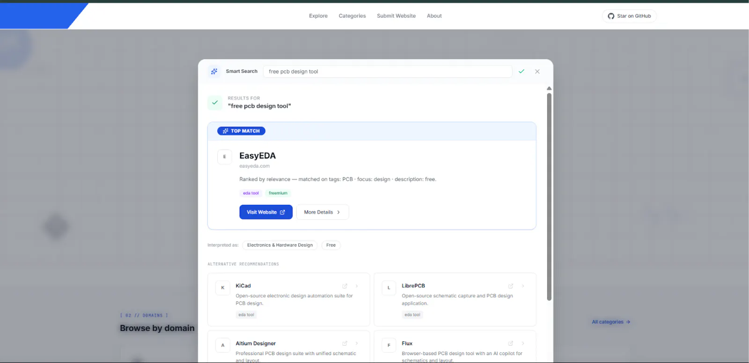Click the Star on GitHub button

click(x=629, y=16)
